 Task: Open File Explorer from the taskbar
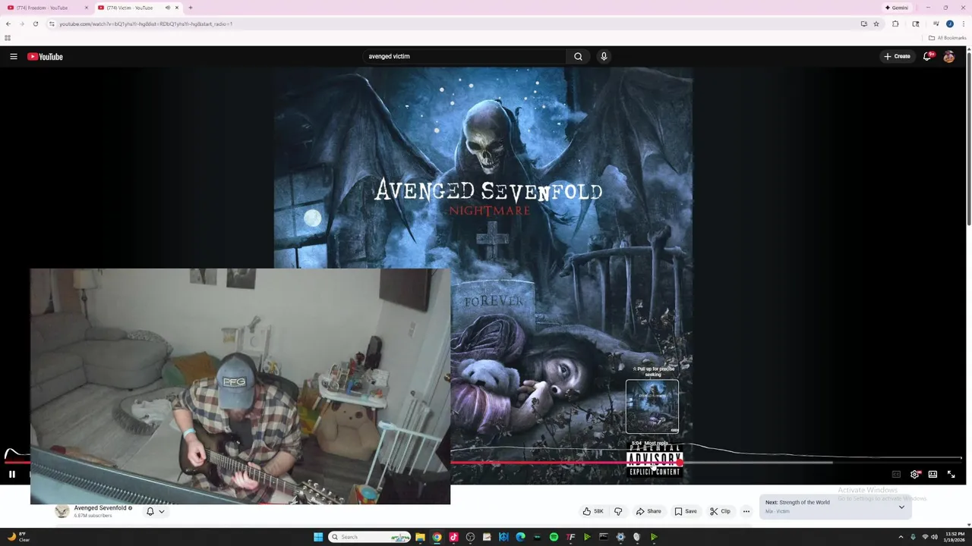pyautogui.click(x=420, y=537)
